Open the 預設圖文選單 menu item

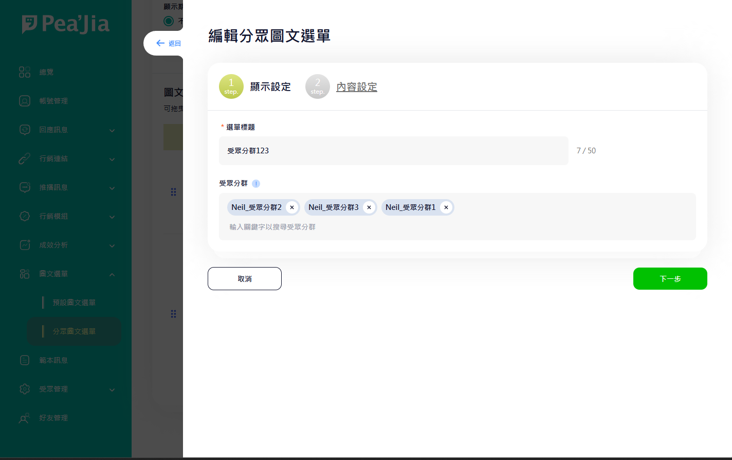(74, 303)
